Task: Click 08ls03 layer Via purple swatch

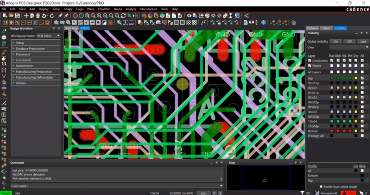Action: click(344, 112)
